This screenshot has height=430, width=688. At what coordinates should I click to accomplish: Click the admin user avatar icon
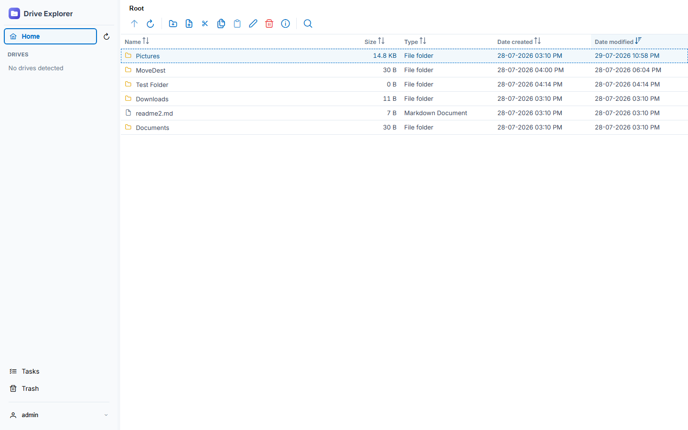point(13,415)
